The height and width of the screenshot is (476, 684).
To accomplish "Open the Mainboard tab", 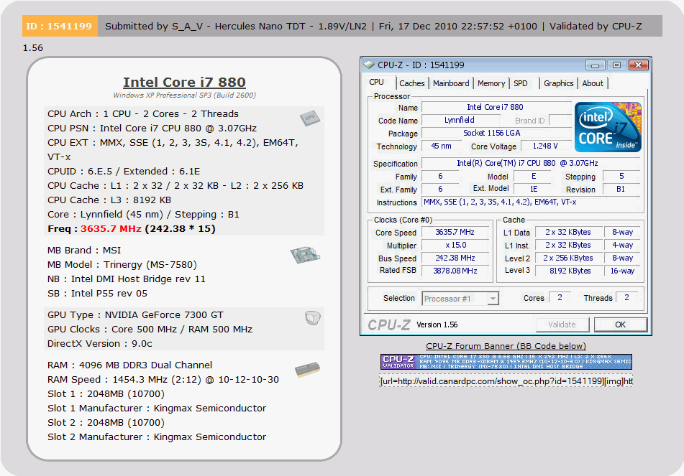I will [x=451, y=83].
